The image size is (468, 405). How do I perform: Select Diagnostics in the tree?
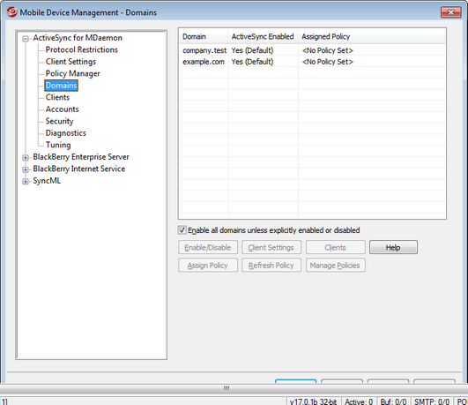click(66, 133)
